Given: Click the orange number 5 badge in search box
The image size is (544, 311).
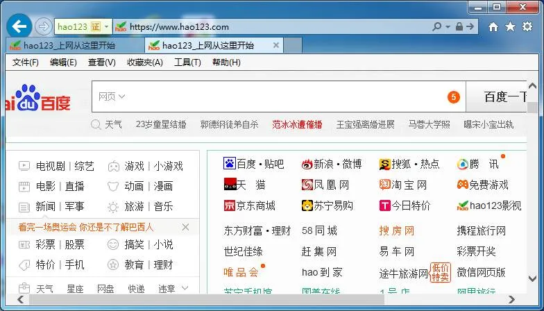Looking at the screenshot, I should pyautogui.click(x=453, y=97).
